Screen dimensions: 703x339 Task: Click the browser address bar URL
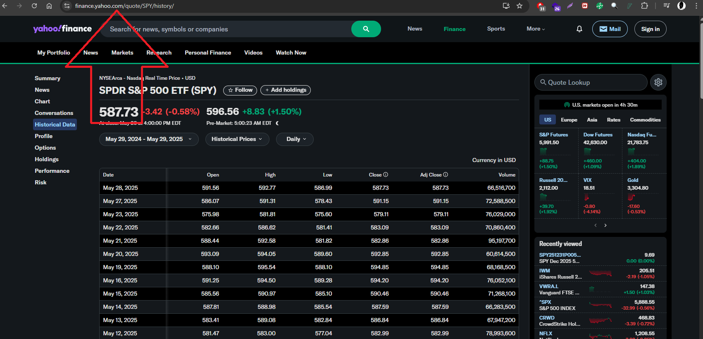[x=124, y=6]
